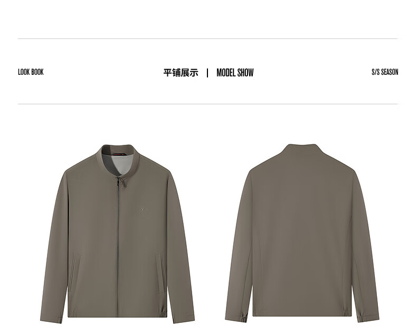Click the left welt pocket on the front jacket

pos(75,273)
